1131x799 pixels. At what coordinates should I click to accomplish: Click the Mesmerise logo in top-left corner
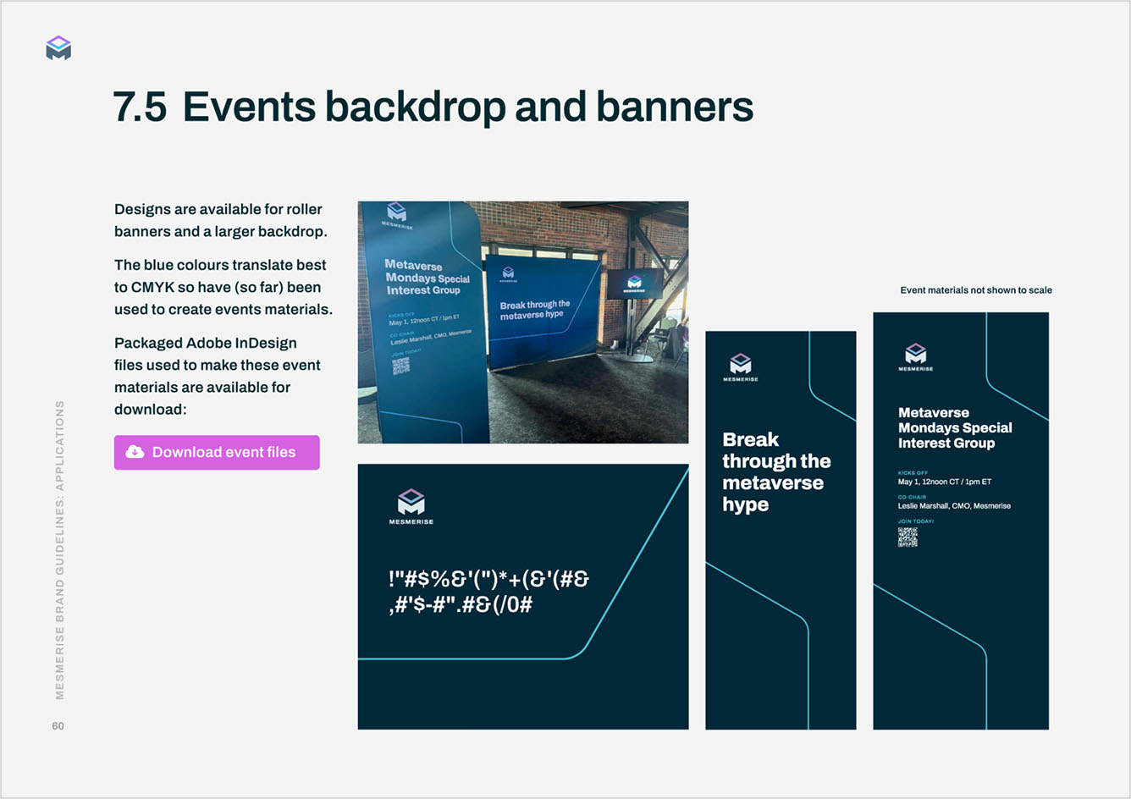(58, 48)
